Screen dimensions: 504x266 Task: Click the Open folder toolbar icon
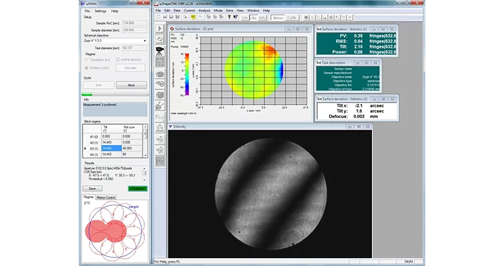pos(165,17)
